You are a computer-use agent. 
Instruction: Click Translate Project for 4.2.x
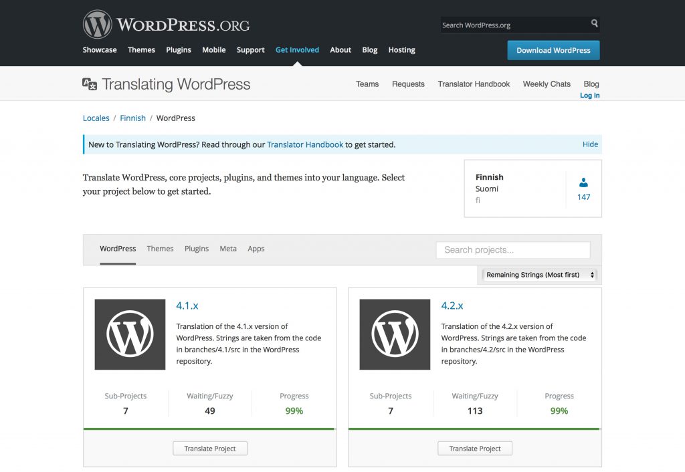coord(475,449)
